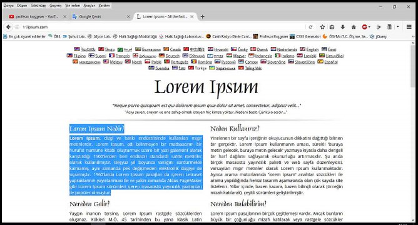Switch site language to Nederlands
This screenshot has width=418, height=225.
(x=287, y=49)
